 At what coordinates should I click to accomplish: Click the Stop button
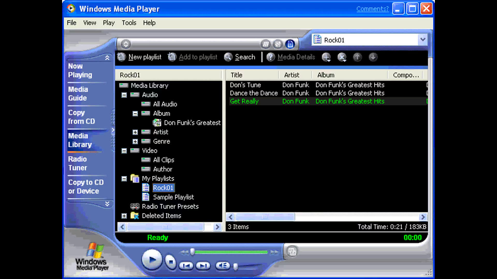click(x=171, y=262)
